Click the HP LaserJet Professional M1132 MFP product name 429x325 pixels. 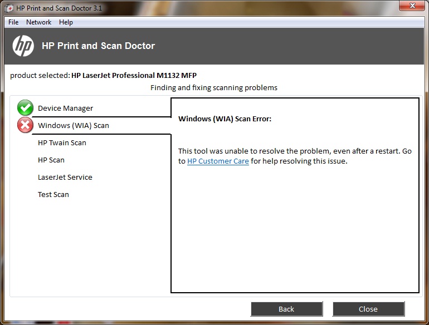(x=134, y=75)
